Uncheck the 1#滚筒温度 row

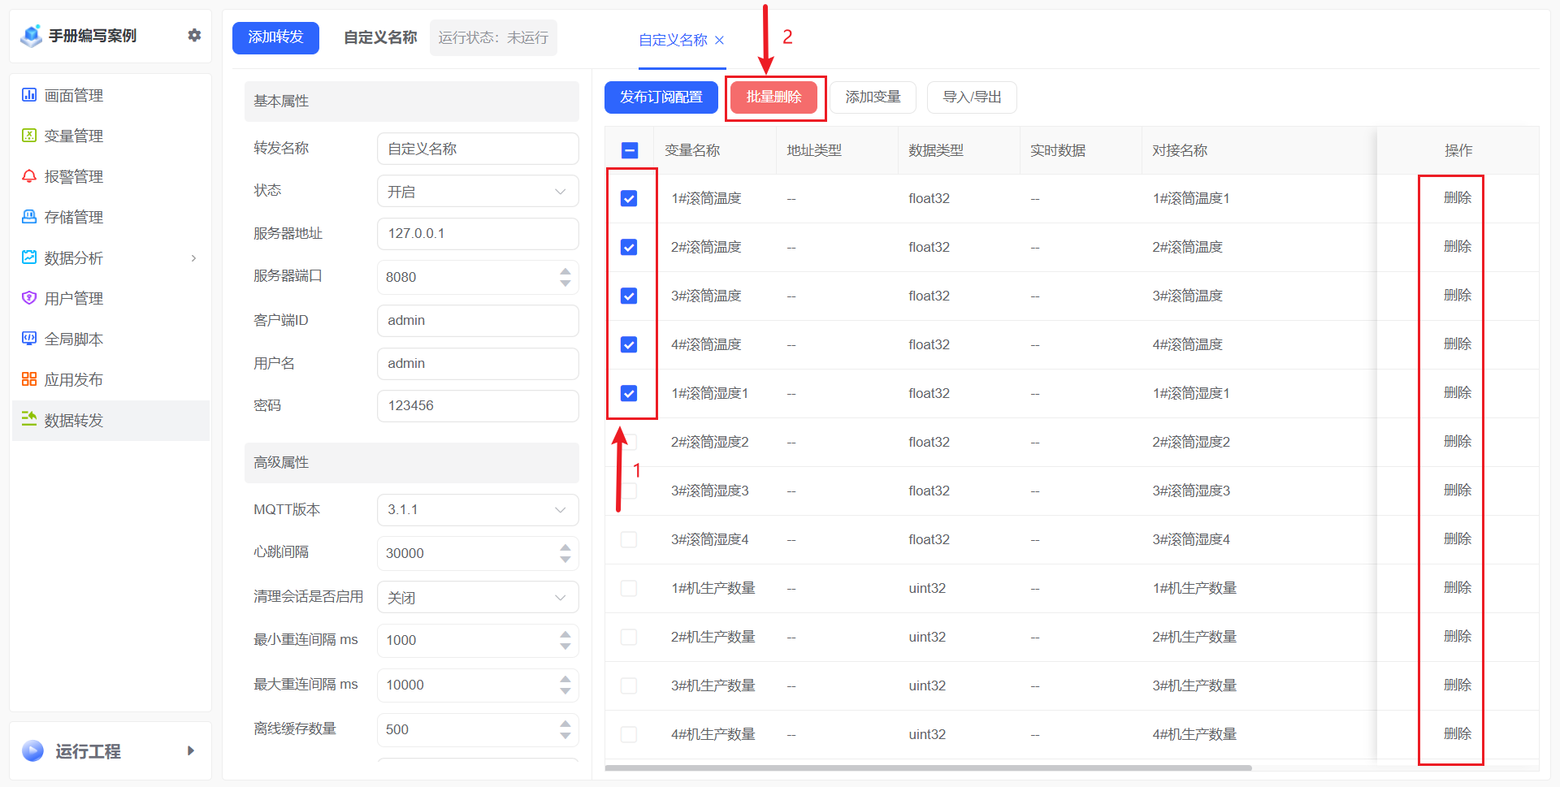pyautogui.click(x=629, y=197)
